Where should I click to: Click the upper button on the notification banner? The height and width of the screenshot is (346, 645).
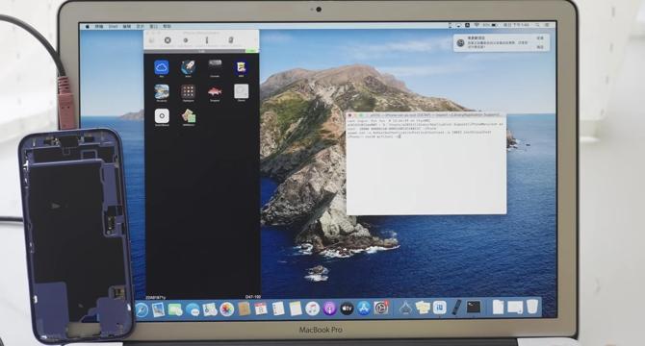click(x=540, y=37)
